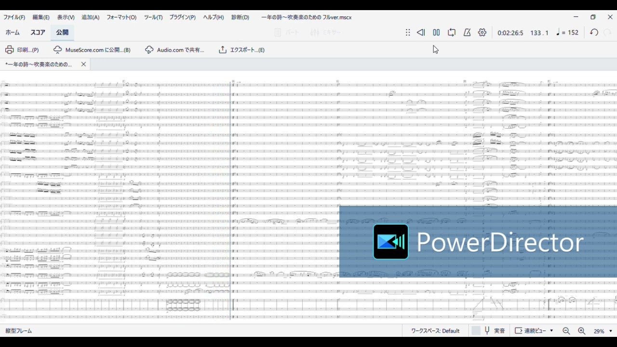Click the measure position 133.1
This screenshot has height=347, width=617.
(539, 33)
